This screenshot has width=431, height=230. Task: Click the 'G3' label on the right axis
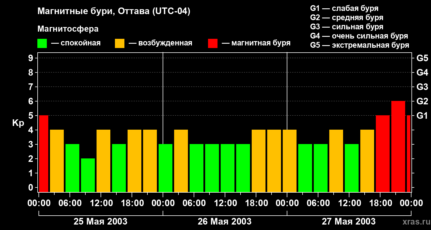(422, 87)
